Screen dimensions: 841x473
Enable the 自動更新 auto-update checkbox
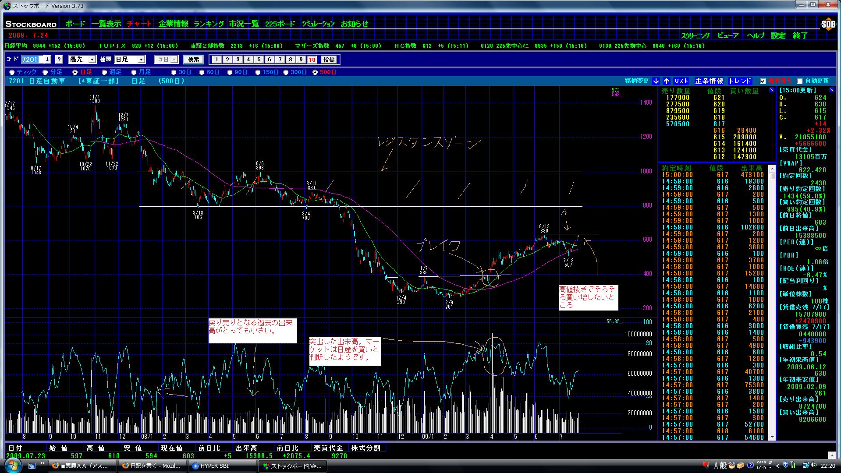click(x=799, y=81)
